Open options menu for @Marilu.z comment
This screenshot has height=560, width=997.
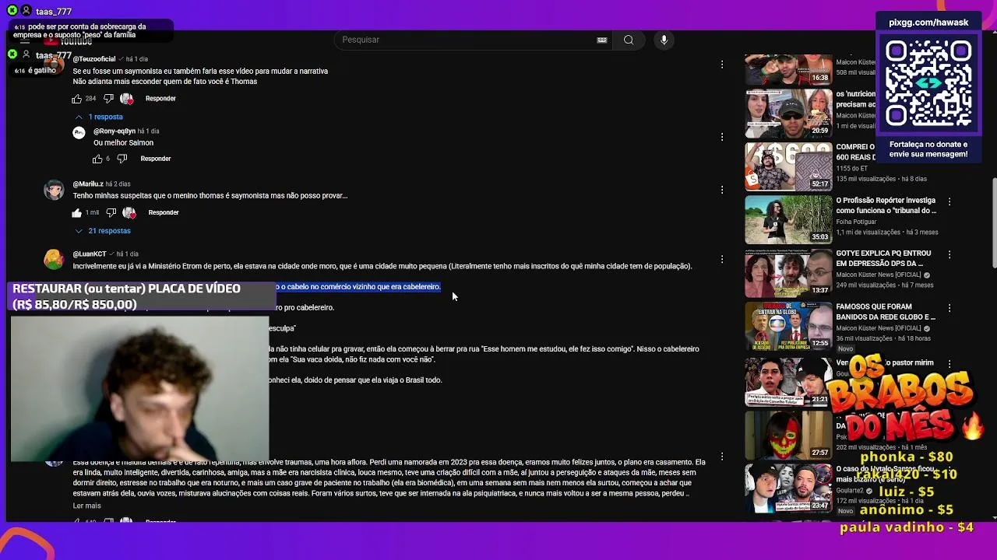click(722, 190)
